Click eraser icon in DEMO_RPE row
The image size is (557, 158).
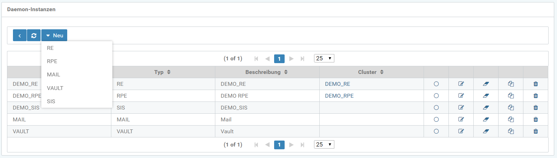[x=486, y=96]
